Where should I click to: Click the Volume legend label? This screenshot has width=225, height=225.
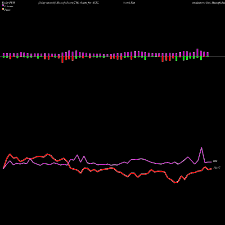(9, 6)
